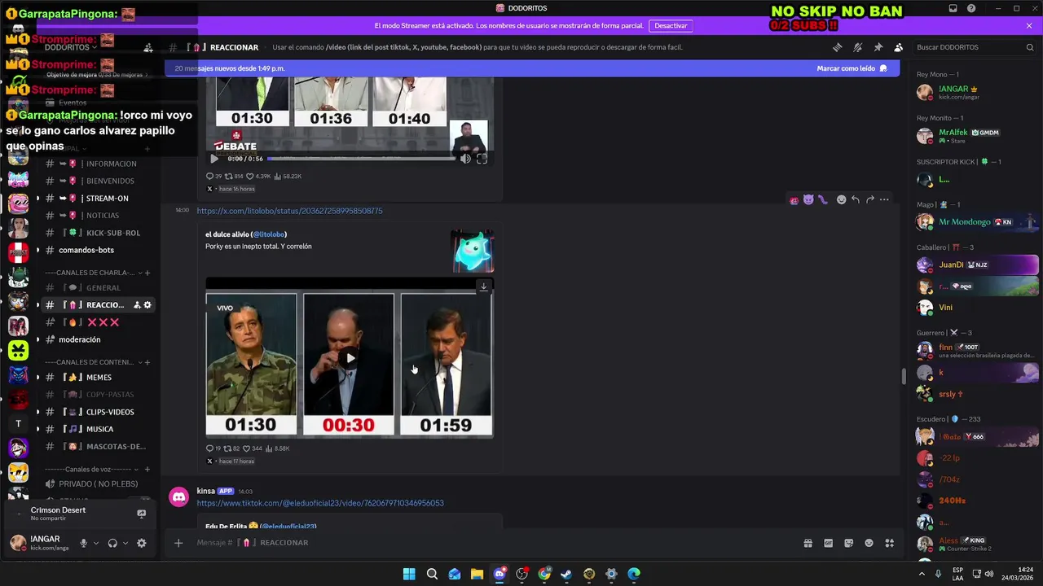Open the KICK-SUB-ROL channel

coord(97,233)
